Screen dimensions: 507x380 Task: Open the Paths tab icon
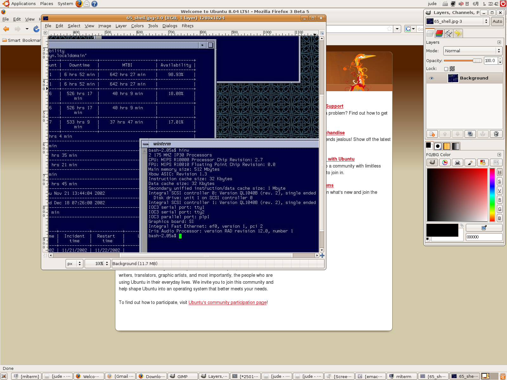coord(448,33)
